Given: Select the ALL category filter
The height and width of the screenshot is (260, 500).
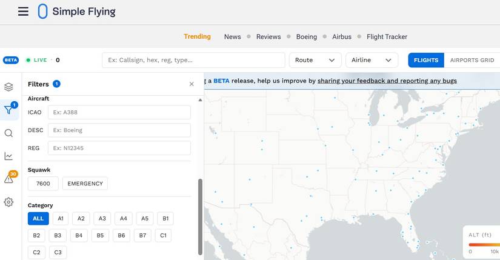Looking at the screenshot, I should [38, 219].
